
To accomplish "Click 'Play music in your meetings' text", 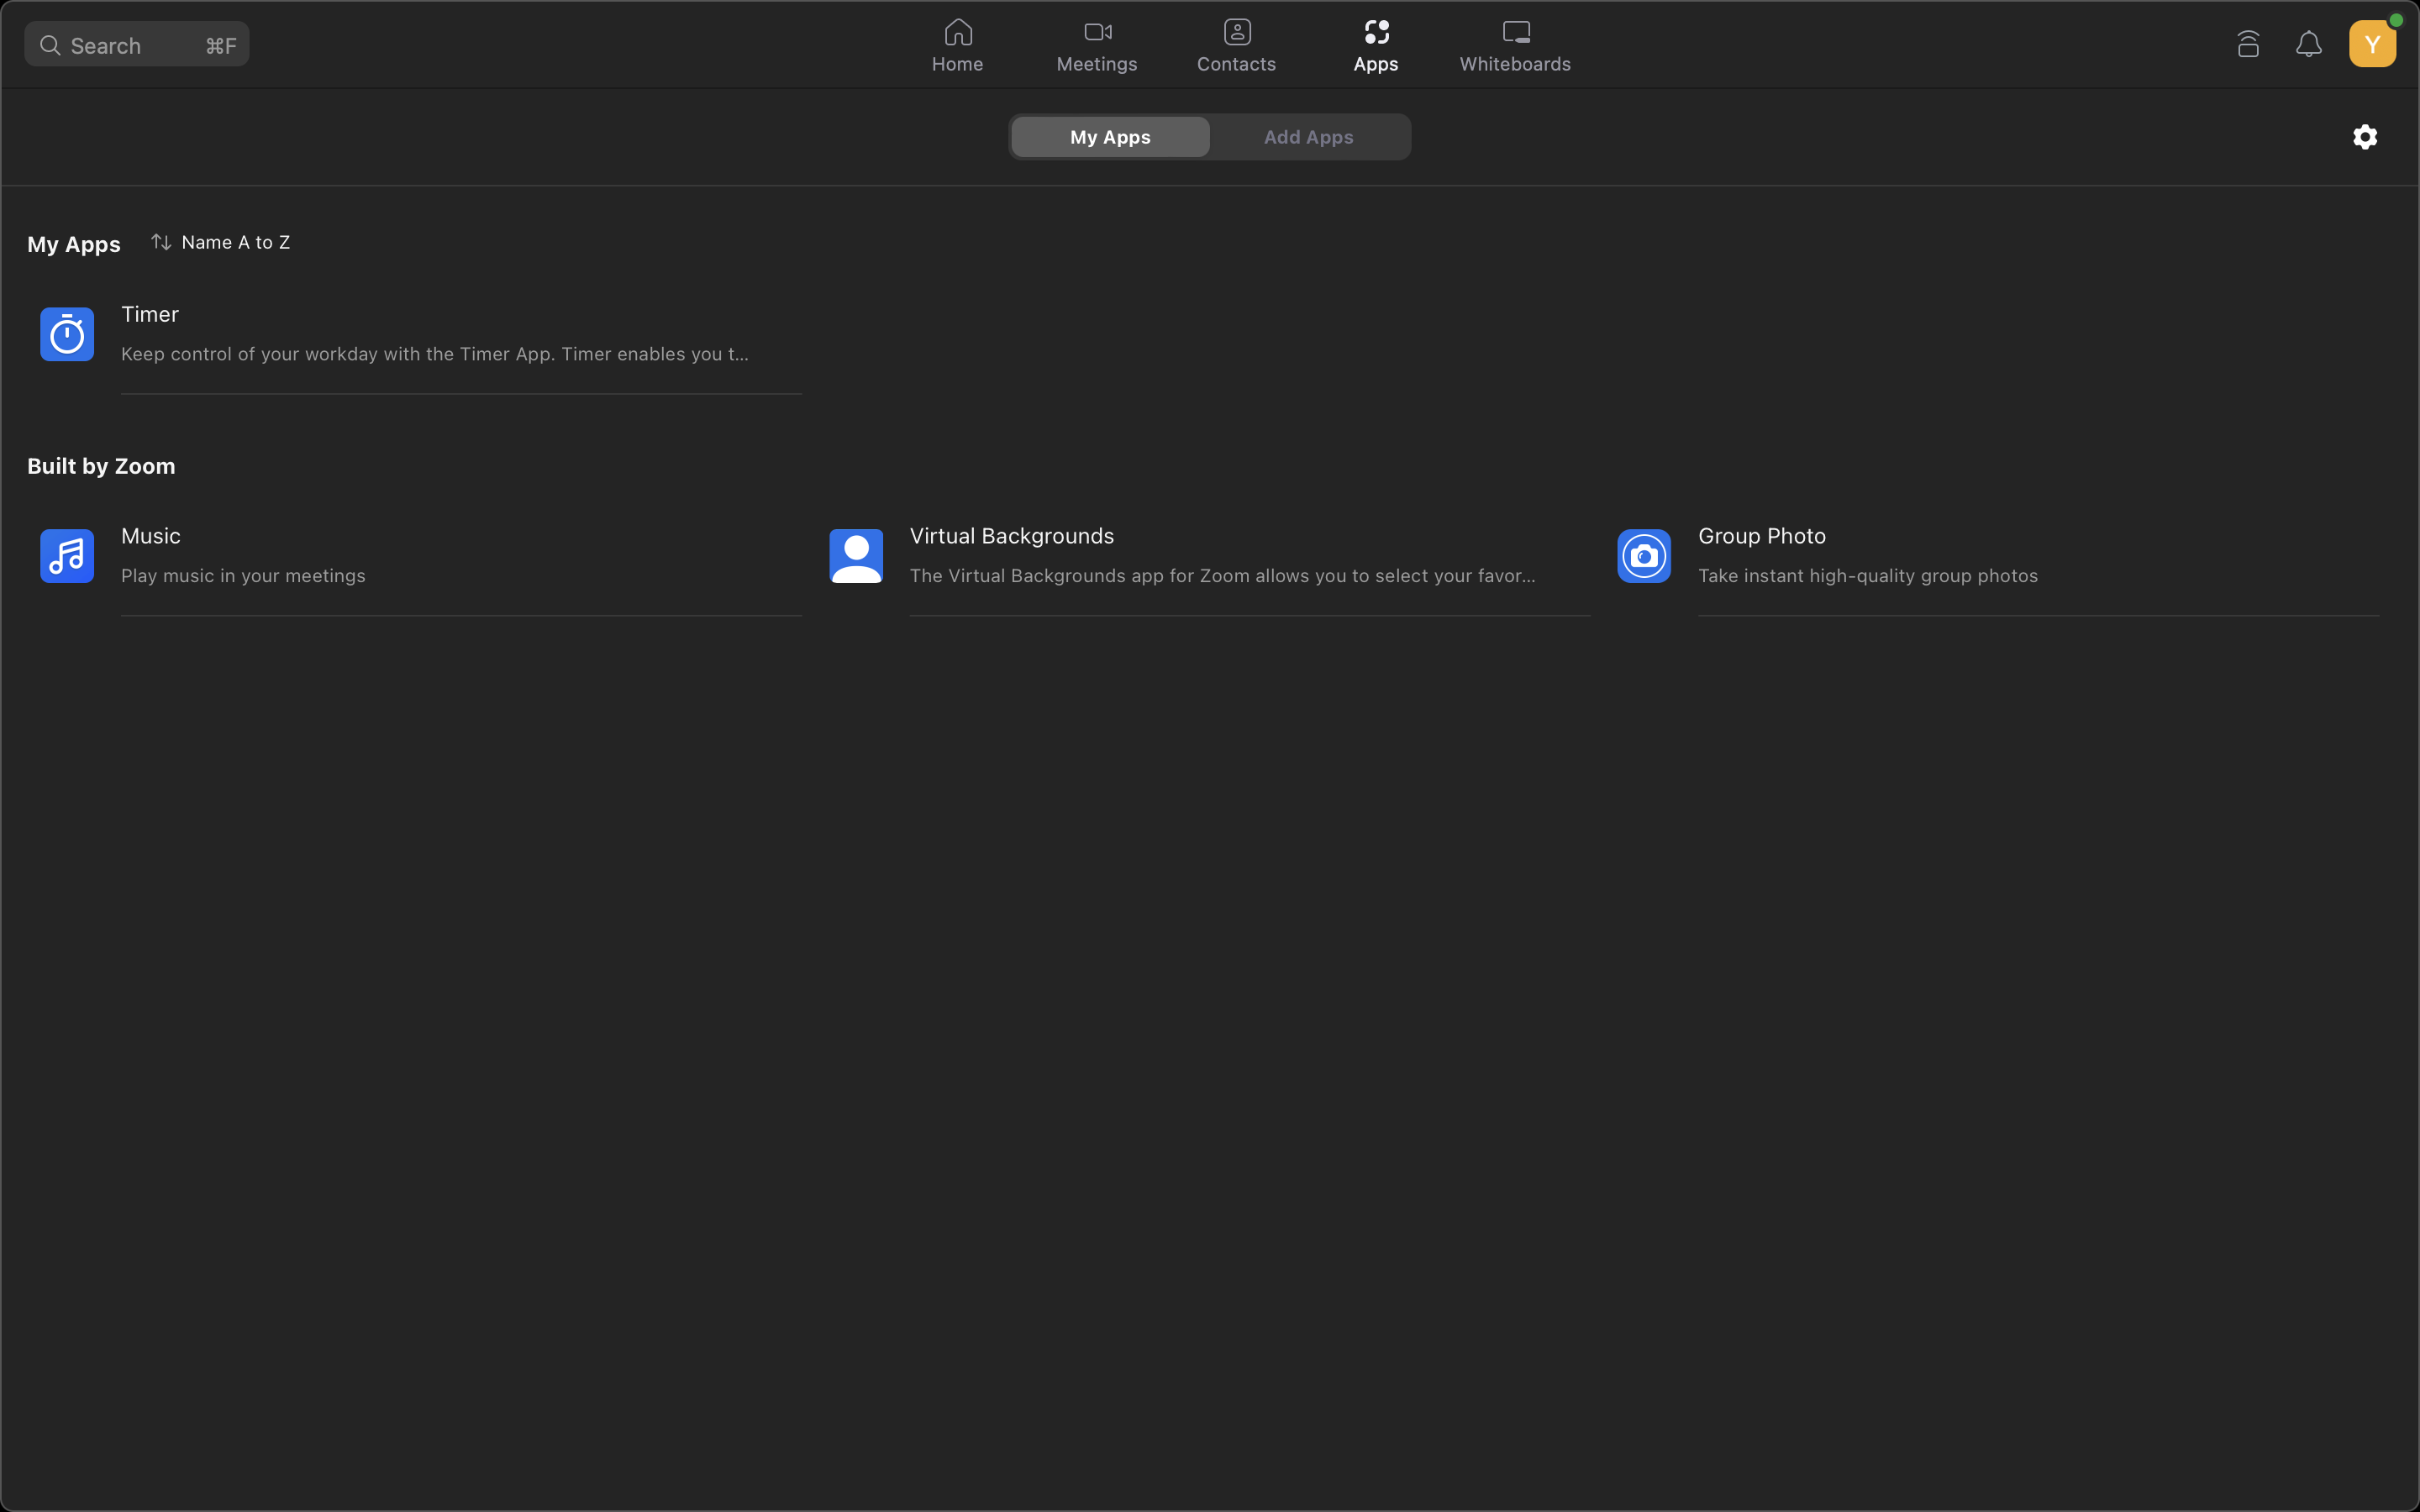I will [x=243, y=576].
